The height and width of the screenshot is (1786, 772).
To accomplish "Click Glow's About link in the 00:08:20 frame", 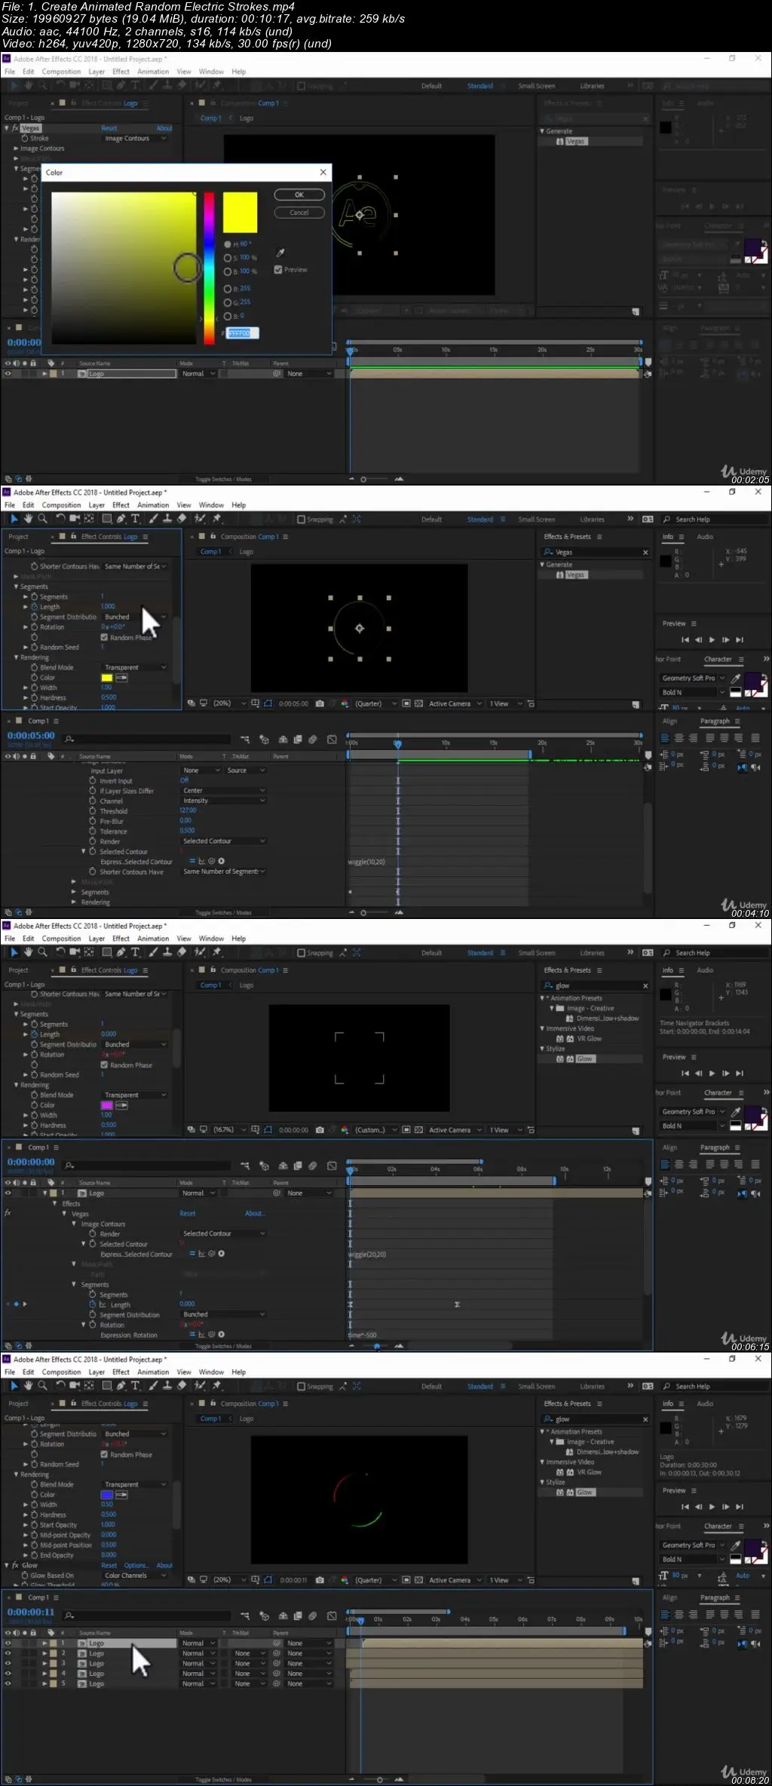I will click(x=164, y=1565).
